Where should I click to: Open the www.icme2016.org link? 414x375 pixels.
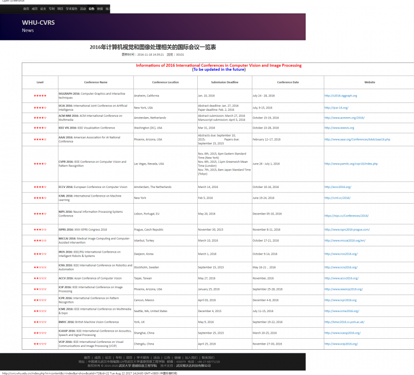click(x=342, y=311)
